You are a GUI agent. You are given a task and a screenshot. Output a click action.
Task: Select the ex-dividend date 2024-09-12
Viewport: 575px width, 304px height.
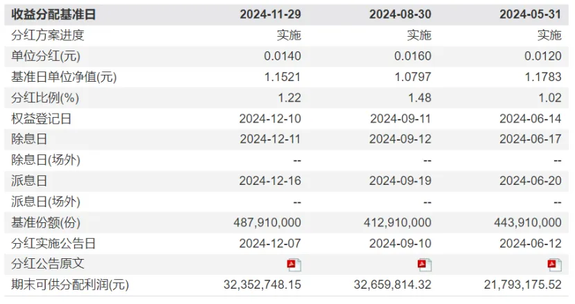pyautogui.click(x=400, y=139)
